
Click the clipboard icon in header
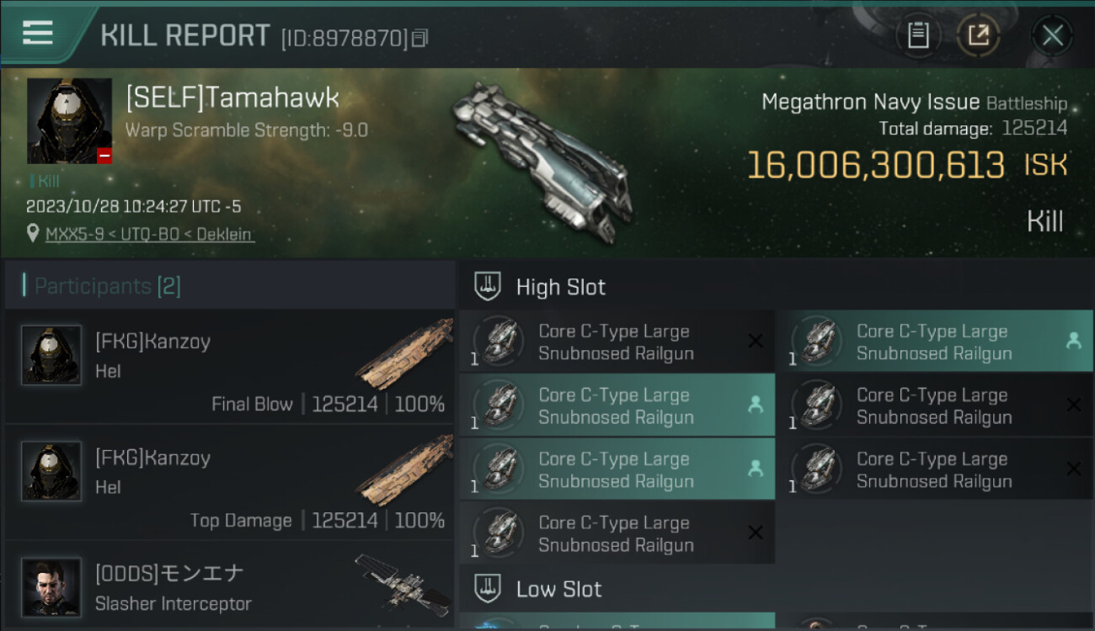917,35
